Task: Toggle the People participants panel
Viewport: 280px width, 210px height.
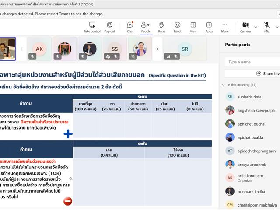Action: pos(146,27)
